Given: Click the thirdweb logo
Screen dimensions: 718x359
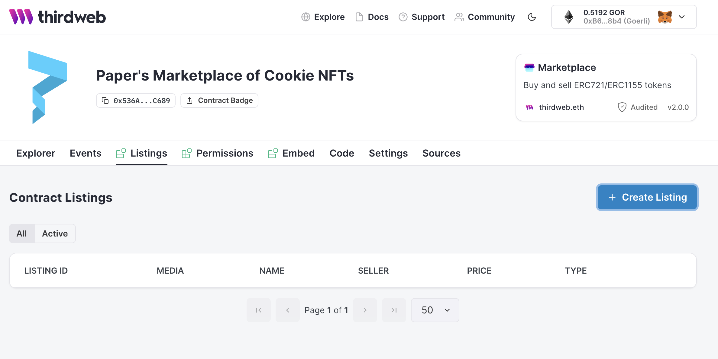Looking at the screenshot, I should pyautogui.click(x=57, y=17).
